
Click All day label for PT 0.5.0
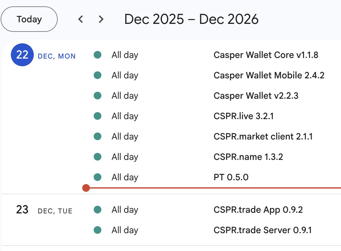coord(125,177)
